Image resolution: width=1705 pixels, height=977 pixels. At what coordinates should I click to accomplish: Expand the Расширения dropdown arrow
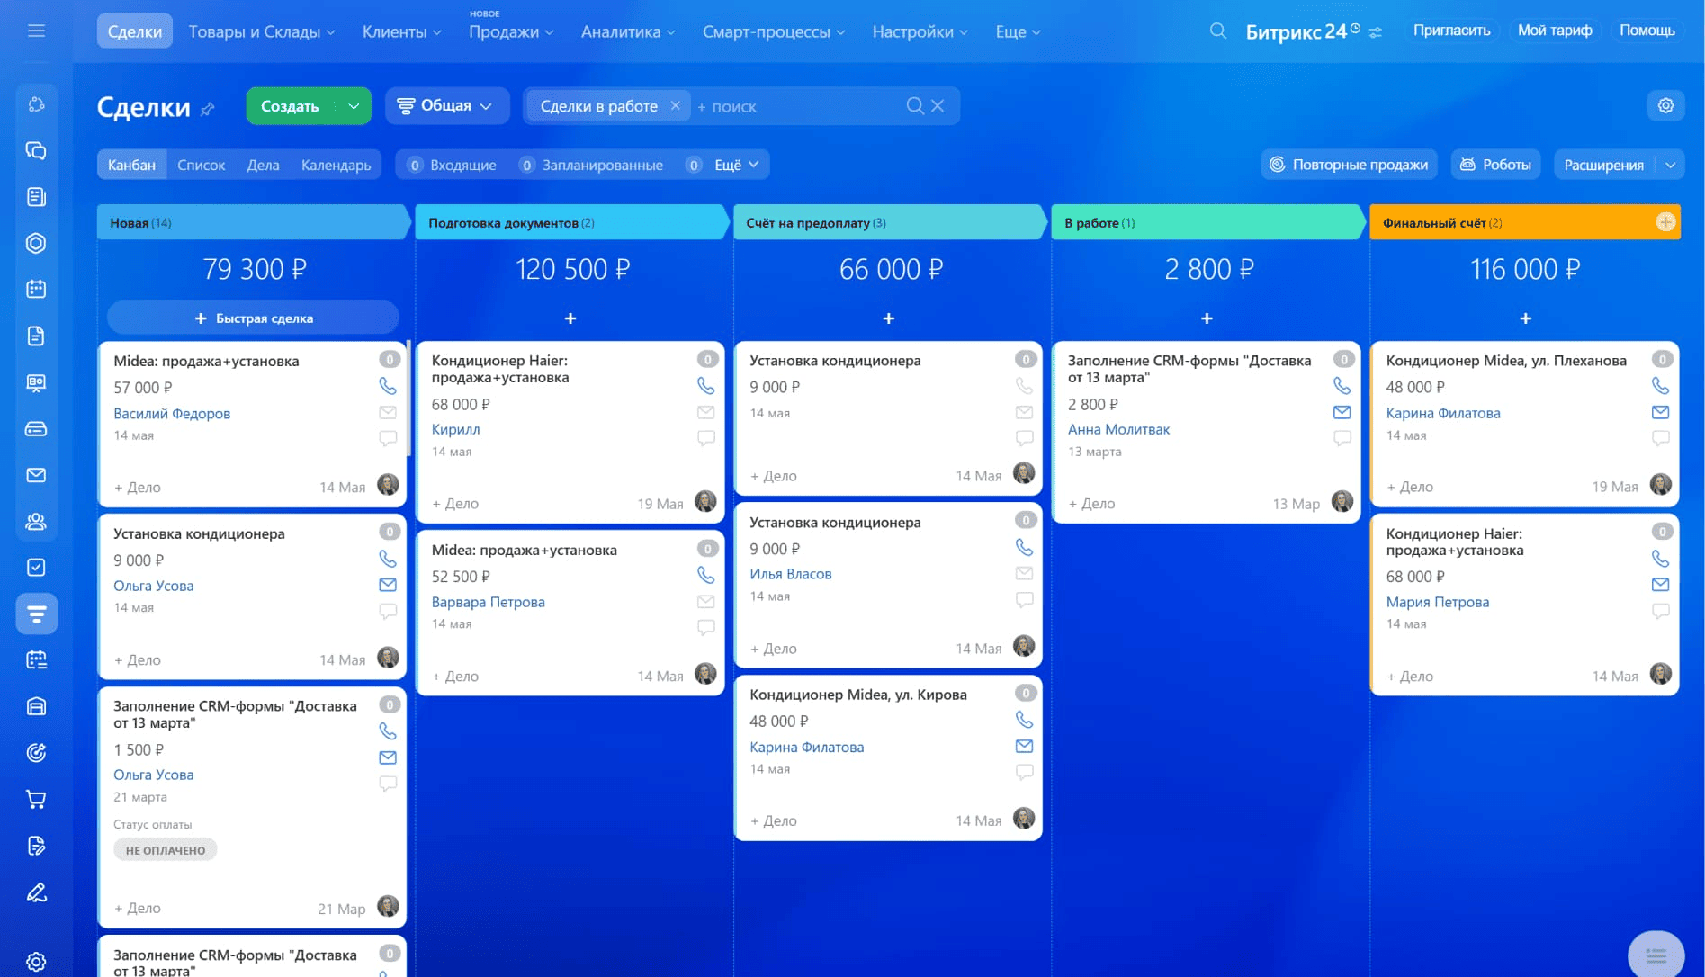[x=1670, y=165]
